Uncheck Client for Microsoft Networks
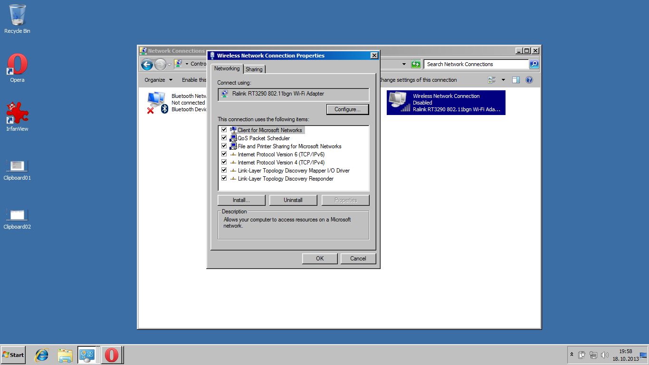The height and width of the screenshot is (365, 649). [x=224, y=130]
